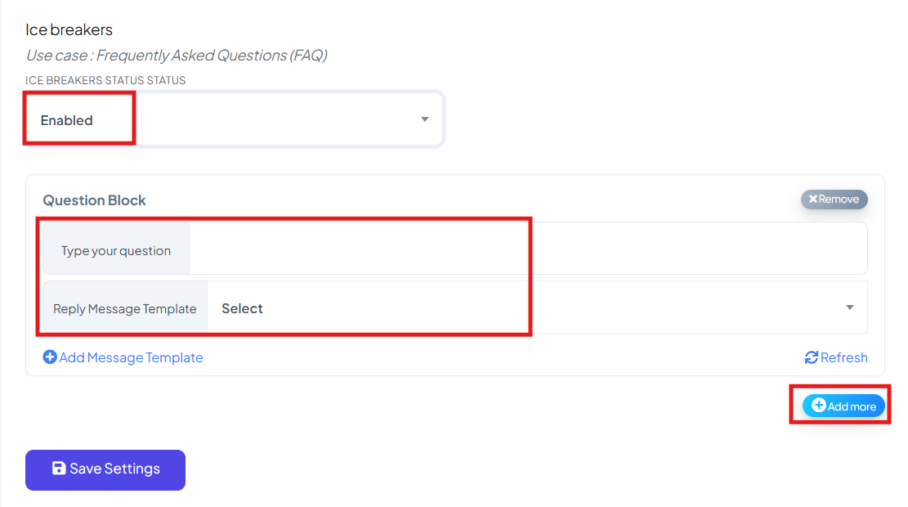Click the Reply Message Template label
The width and height of the screenshot is (908, 507).
click(124, 309)
